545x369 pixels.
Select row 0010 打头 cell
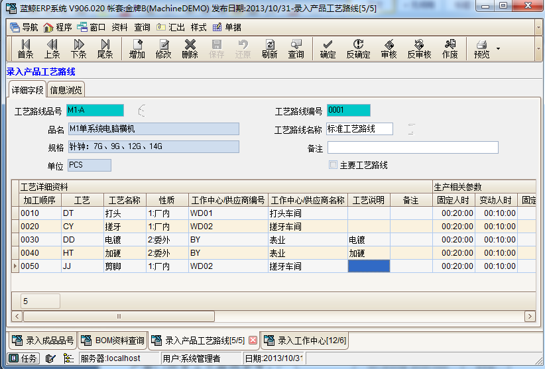(x=125, y=213)
